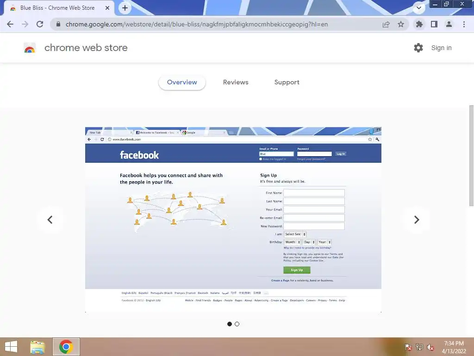Show previous screenshot with left chevron
474x356 pixels.
[50, 220]
